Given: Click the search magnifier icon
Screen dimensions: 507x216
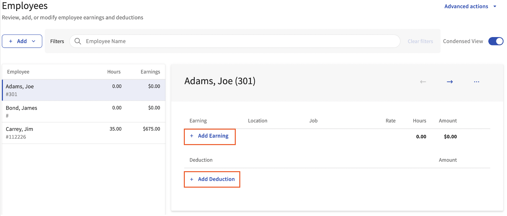Looking at the screenshot, I should [x=78, y=41].
